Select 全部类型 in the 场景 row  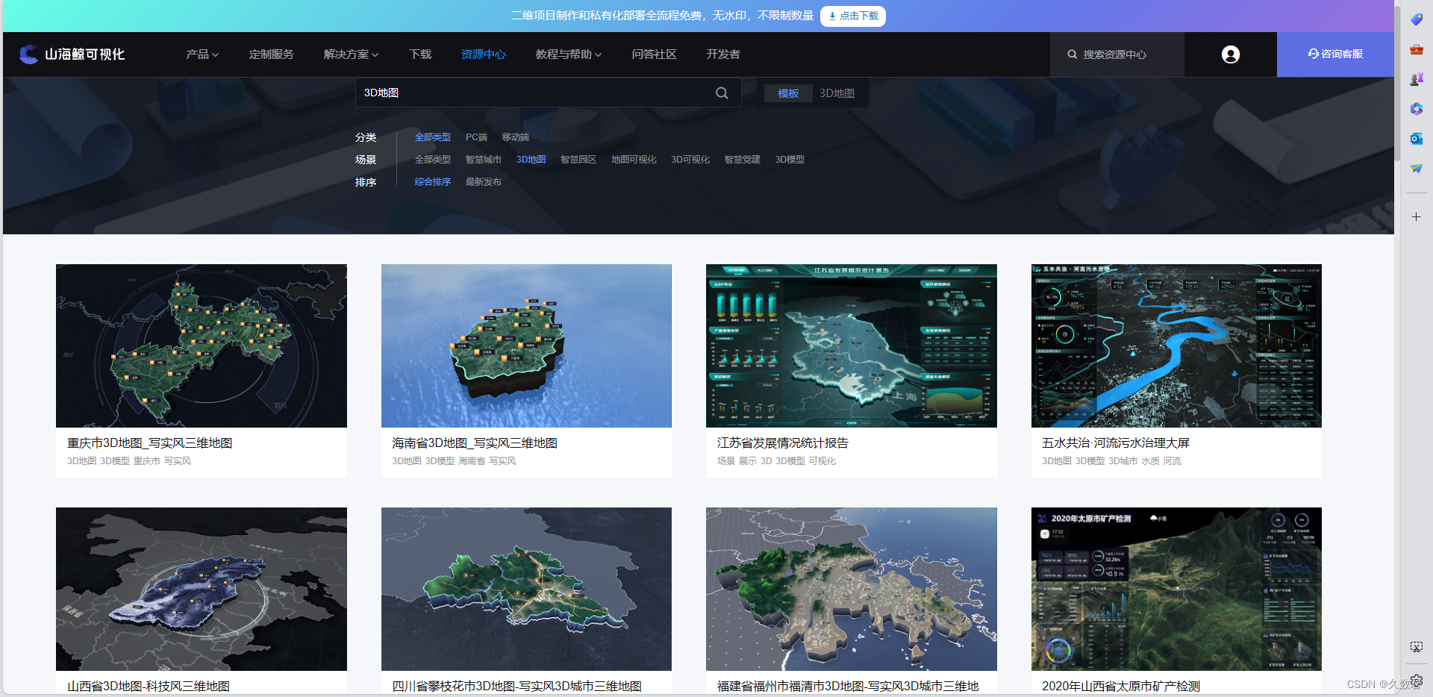[x=433, y=160]
